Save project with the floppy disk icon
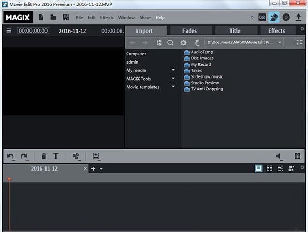This screenshot has height=232, width=308. tap(66, 17)
